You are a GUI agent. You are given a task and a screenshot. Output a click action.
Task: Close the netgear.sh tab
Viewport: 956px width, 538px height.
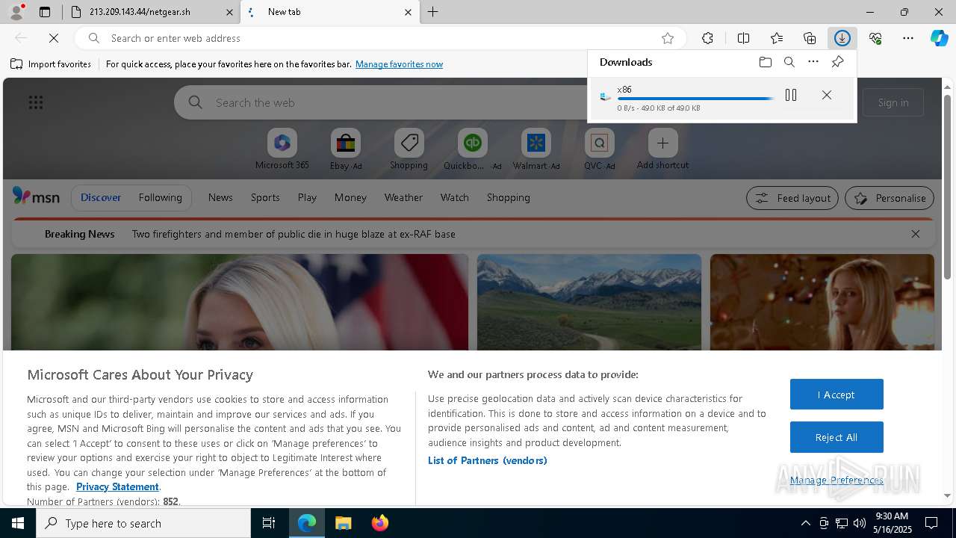coord(230,12)
